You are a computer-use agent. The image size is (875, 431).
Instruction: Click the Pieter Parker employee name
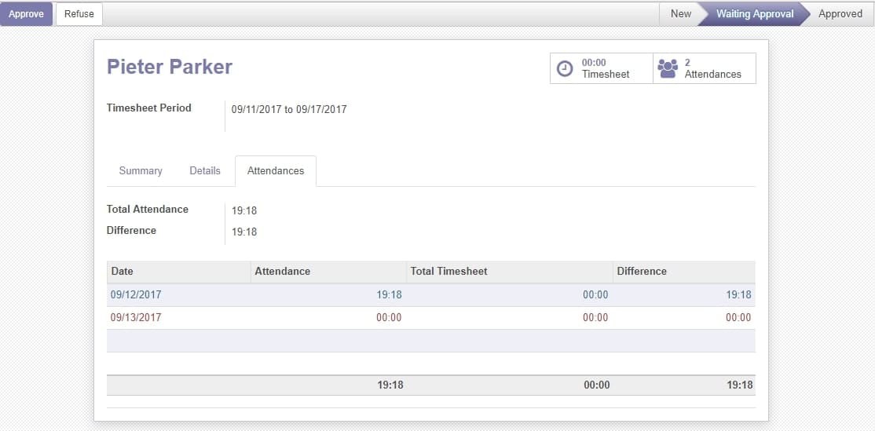point(170,67)
